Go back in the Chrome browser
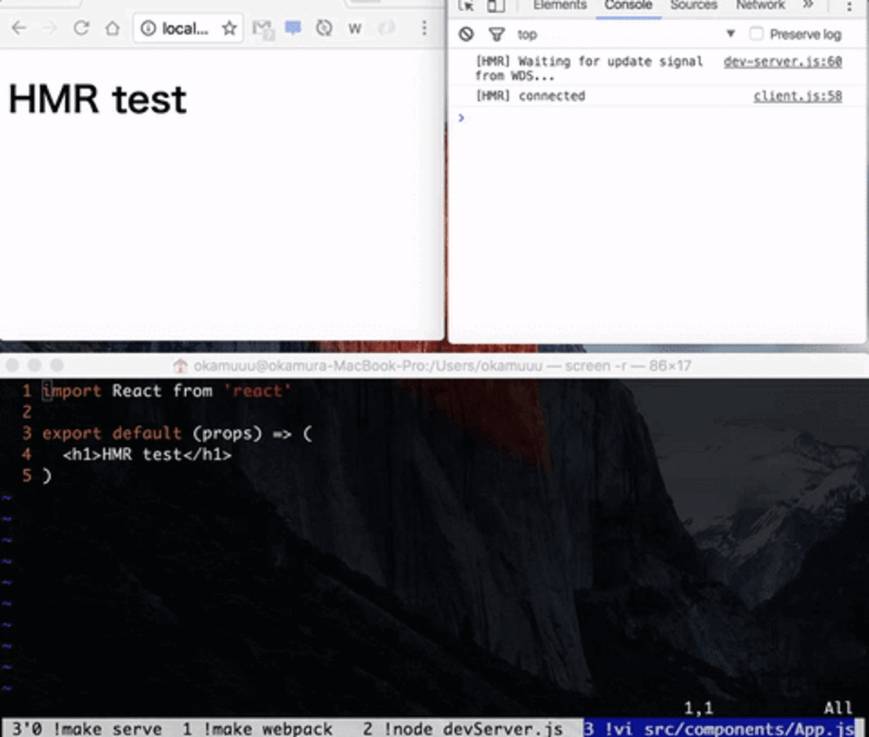This screenshot has width=869, height=737. 19,28
